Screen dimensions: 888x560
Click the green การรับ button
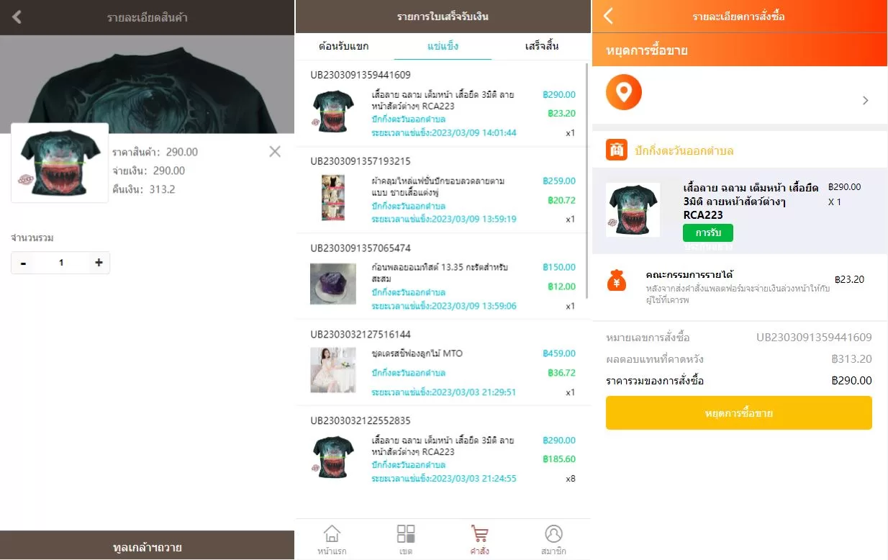click(708, 232)
